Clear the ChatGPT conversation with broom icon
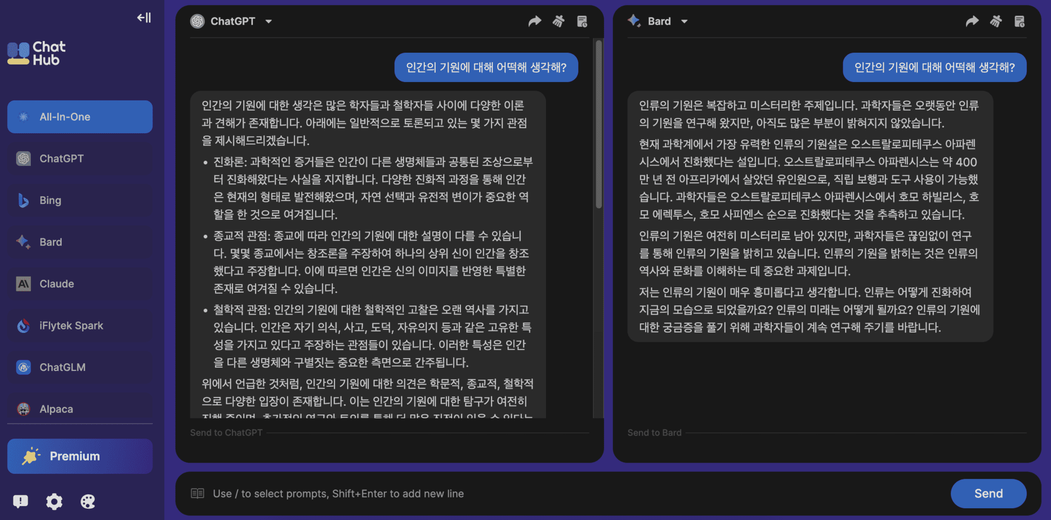Viewport: 1051px width, 520px height. coord(558,21)
